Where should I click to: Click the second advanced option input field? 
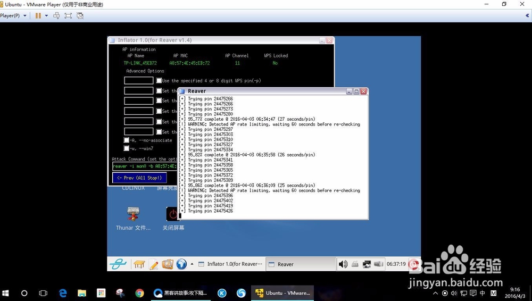pyautogui.click(x=139, y=90)
